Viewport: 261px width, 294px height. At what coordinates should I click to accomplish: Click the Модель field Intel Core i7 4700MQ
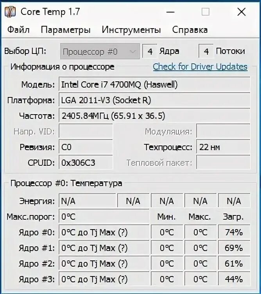(x=154, y=84)
